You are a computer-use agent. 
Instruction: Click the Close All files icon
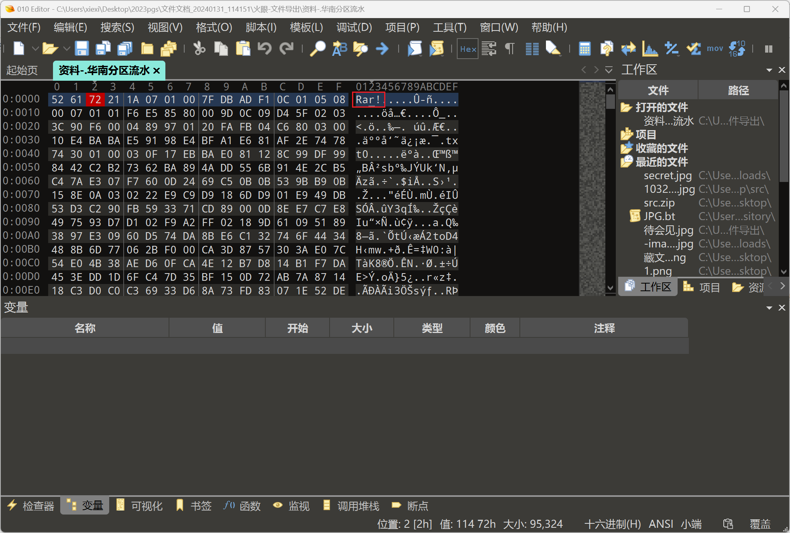point(169,49)
